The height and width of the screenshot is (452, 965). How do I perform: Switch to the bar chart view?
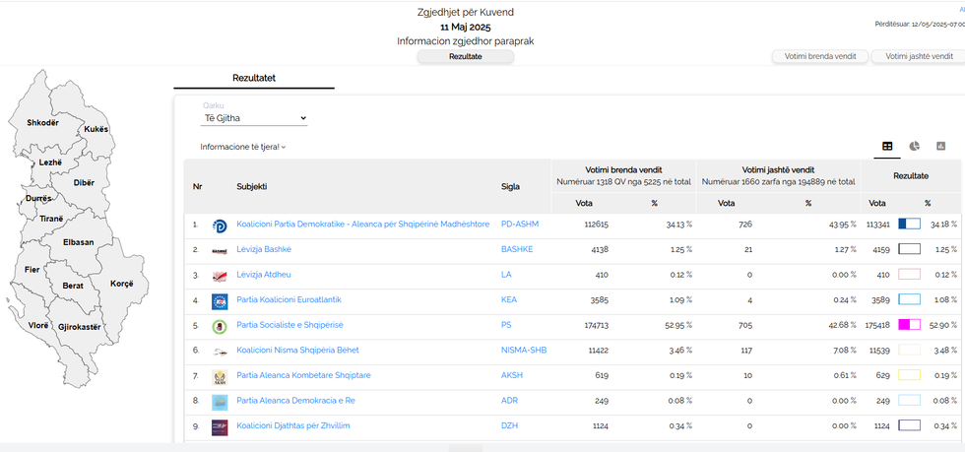[940, 146]
